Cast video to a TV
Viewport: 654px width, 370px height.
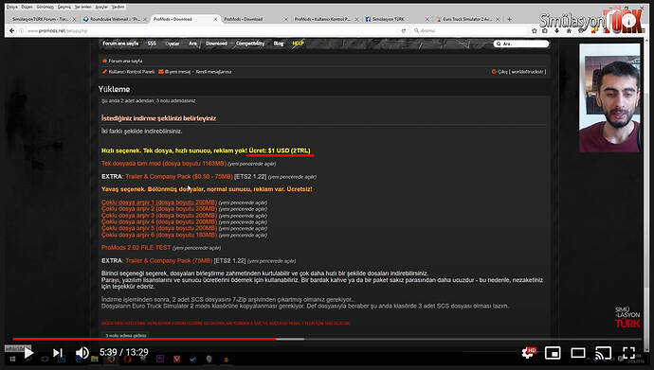603,353
